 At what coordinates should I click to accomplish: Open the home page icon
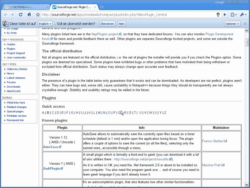click(29, 15)
